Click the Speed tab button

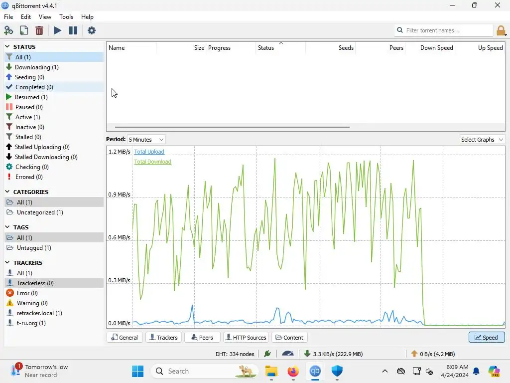point(487,338)
